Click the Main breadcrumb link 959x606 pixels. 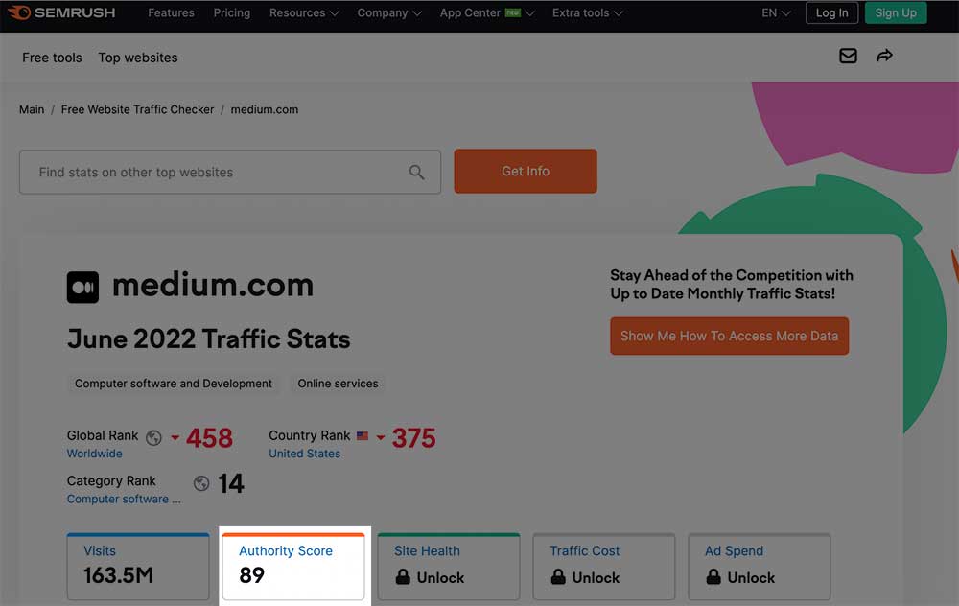32,109
